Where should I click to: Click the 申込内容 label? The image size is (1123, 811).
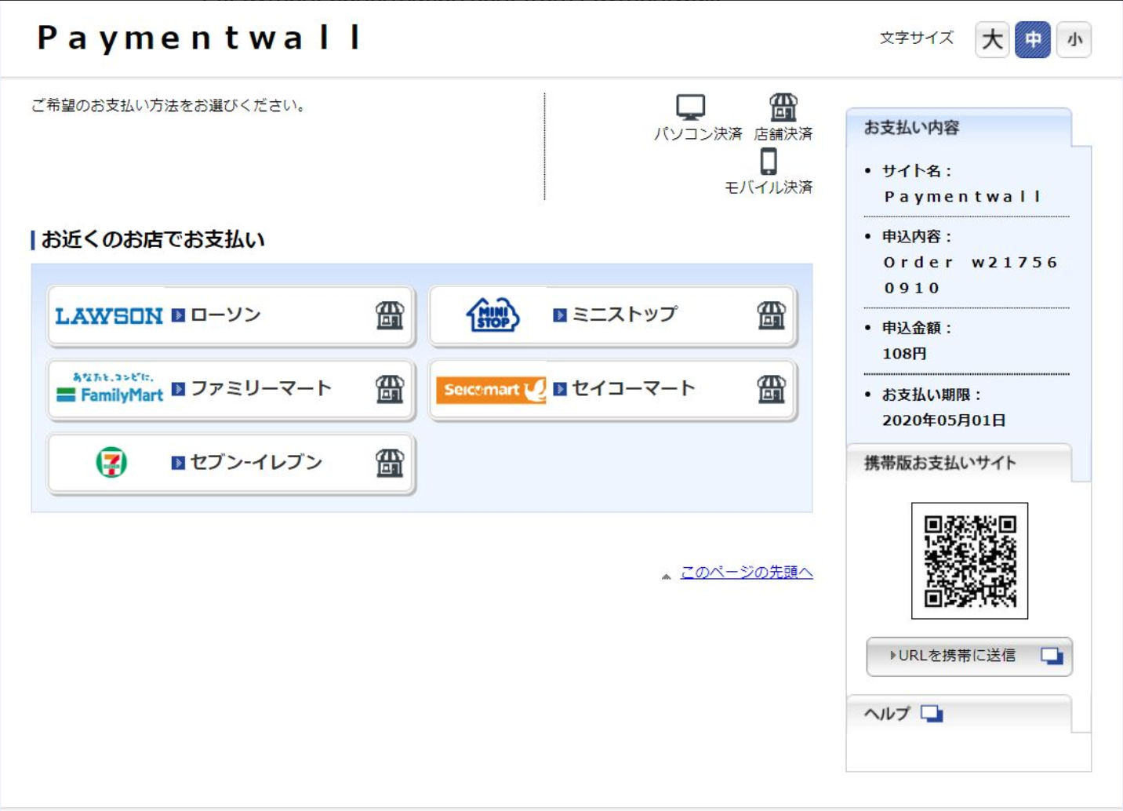(917, 236)
